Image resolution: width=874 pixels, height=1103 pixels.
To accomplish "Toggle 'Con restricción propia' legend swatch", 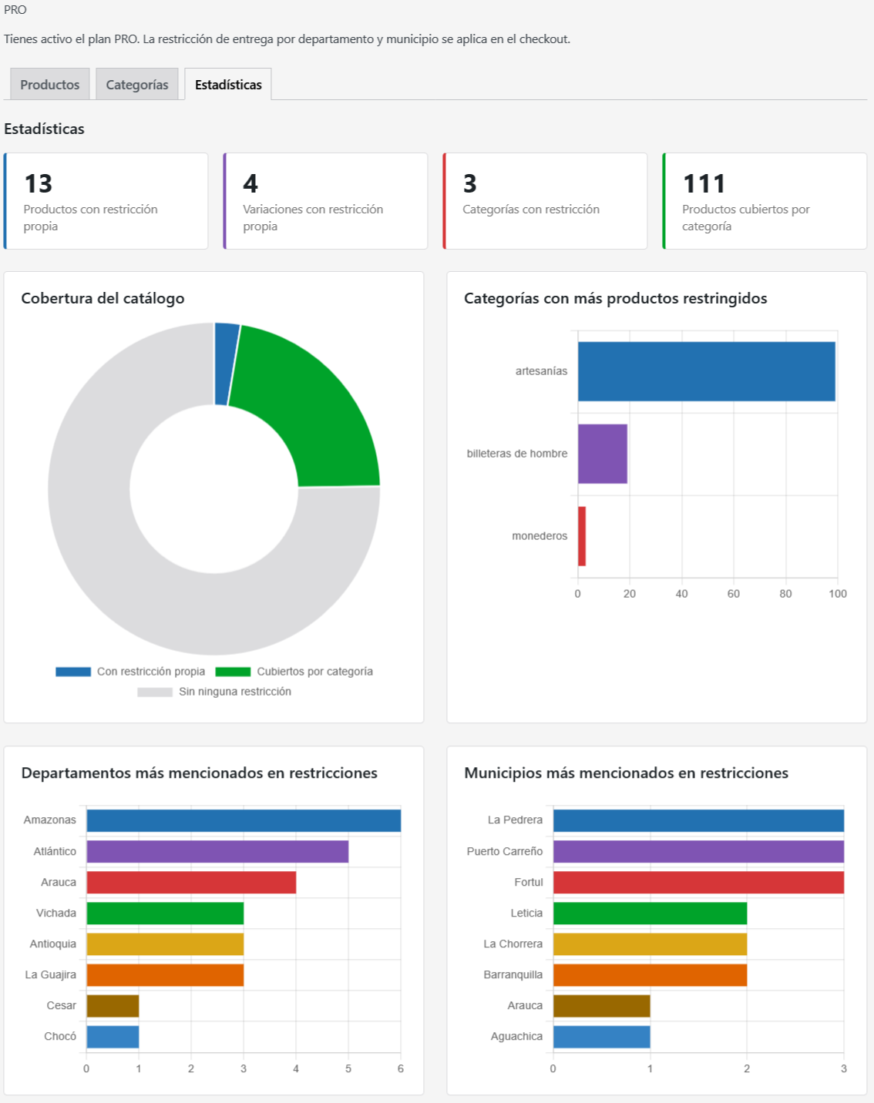I will point(73,672).
